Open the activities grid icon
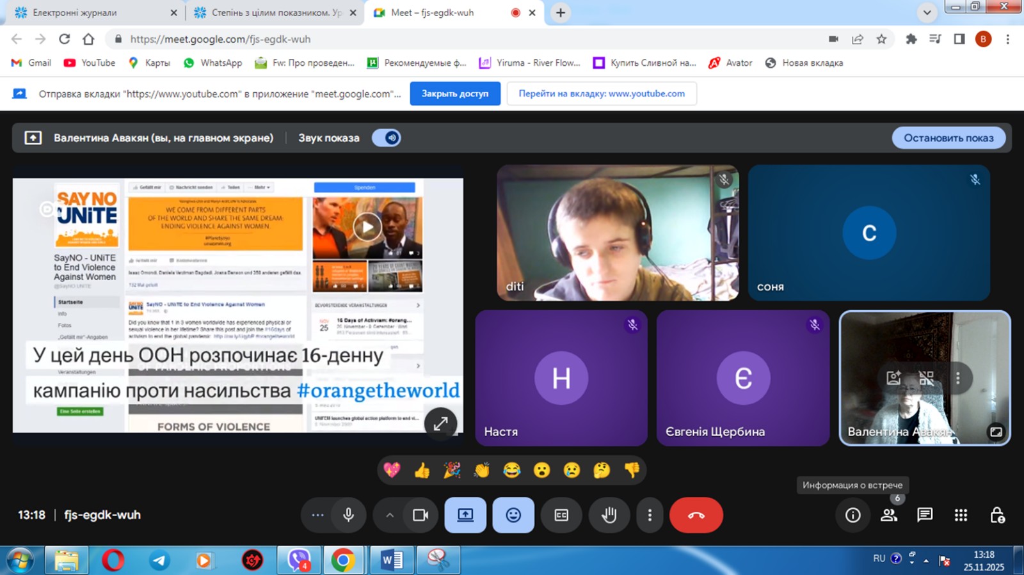The height and width of the screenshot is (575, 1024). click(x=961, y=515)
